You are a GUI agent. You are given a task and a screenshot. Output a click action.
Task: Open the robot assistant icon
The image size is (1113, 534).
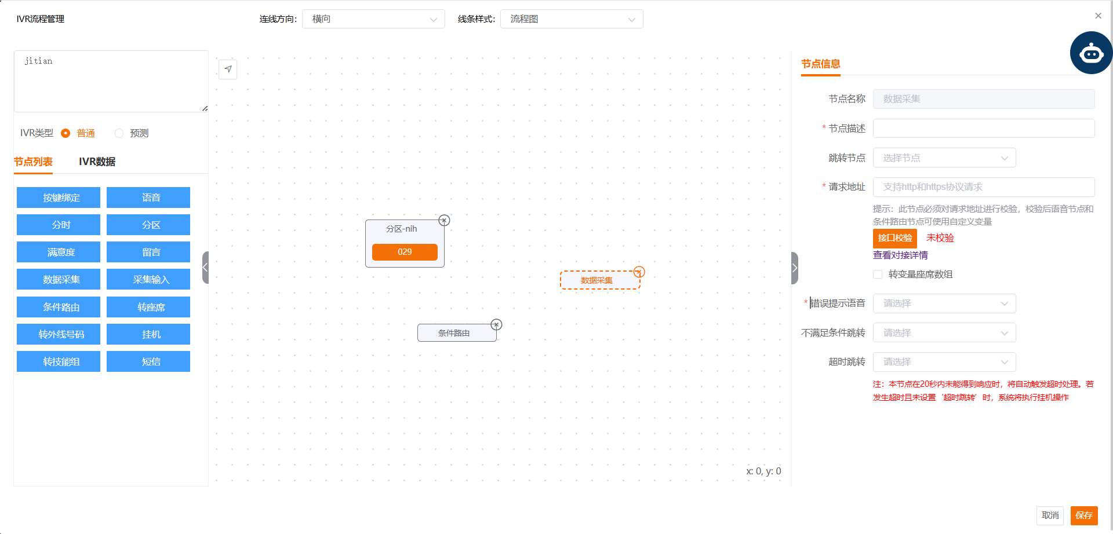1090,53
